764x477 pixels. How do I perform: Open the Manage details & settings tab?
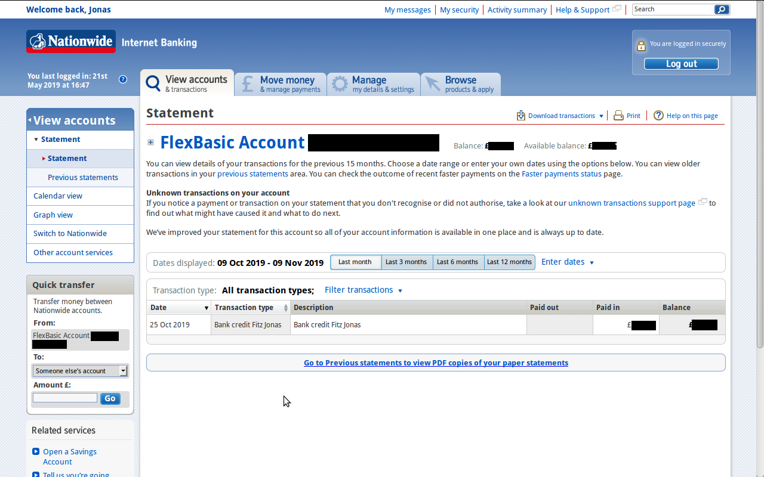tap(374, 84)
